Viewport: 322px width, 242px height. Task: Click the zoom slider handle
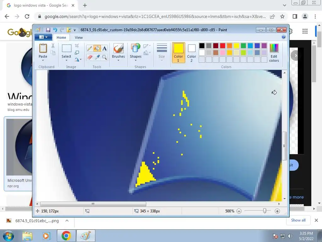pyautogui.click(x=265, y=211)
